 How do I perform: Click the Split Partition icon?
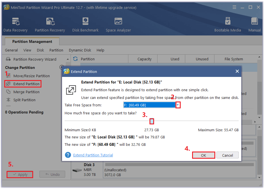[x=8, y=100]
